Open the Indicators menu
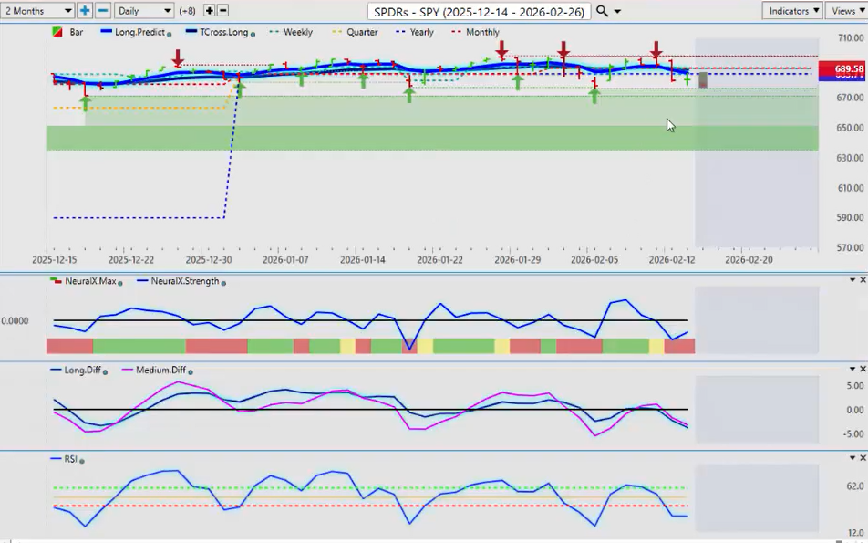Viewport: 868px width, 543px height. coord(793,11)
